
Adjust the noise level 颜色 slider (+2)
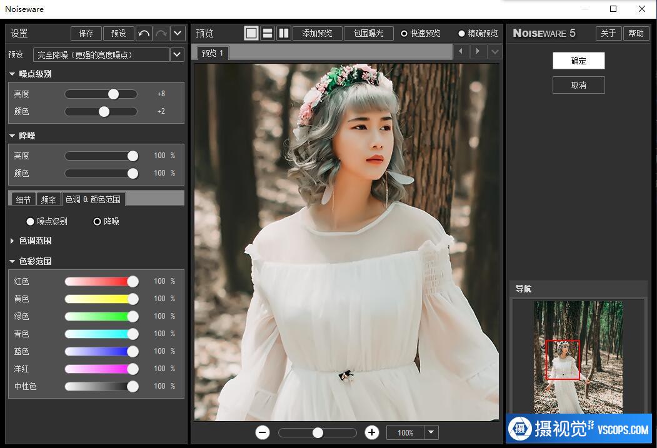(104, 111)
